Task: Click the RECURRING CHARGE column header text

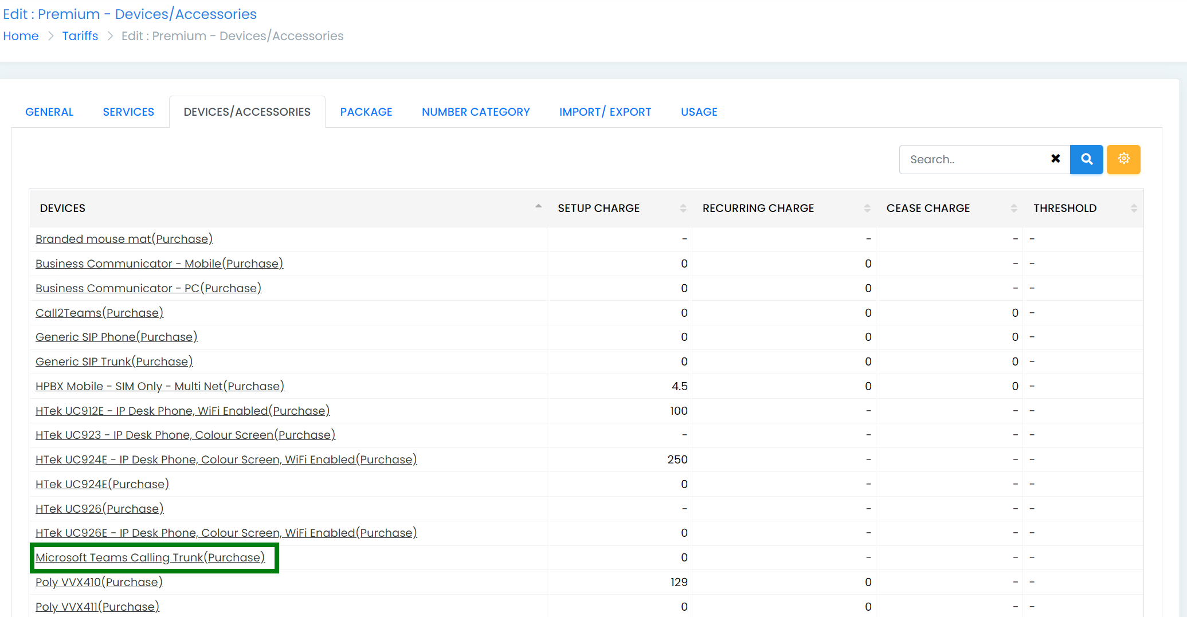Action: coord(758,208)
